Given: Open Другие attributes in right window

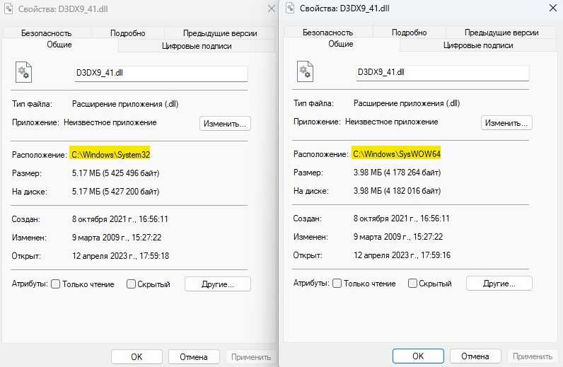Looking at the screenshot, I should tap(499, 284).
